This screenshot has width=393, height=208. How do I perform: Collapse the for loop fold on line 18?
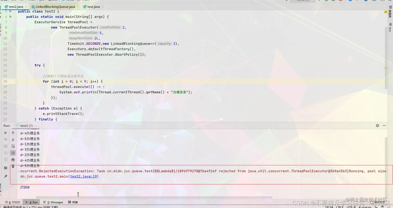pyautogui.click(x=16, y=81)
